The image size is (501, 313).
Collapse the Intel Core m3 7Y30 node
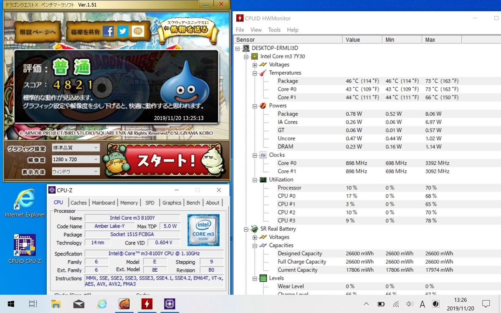tap(246, 56)
